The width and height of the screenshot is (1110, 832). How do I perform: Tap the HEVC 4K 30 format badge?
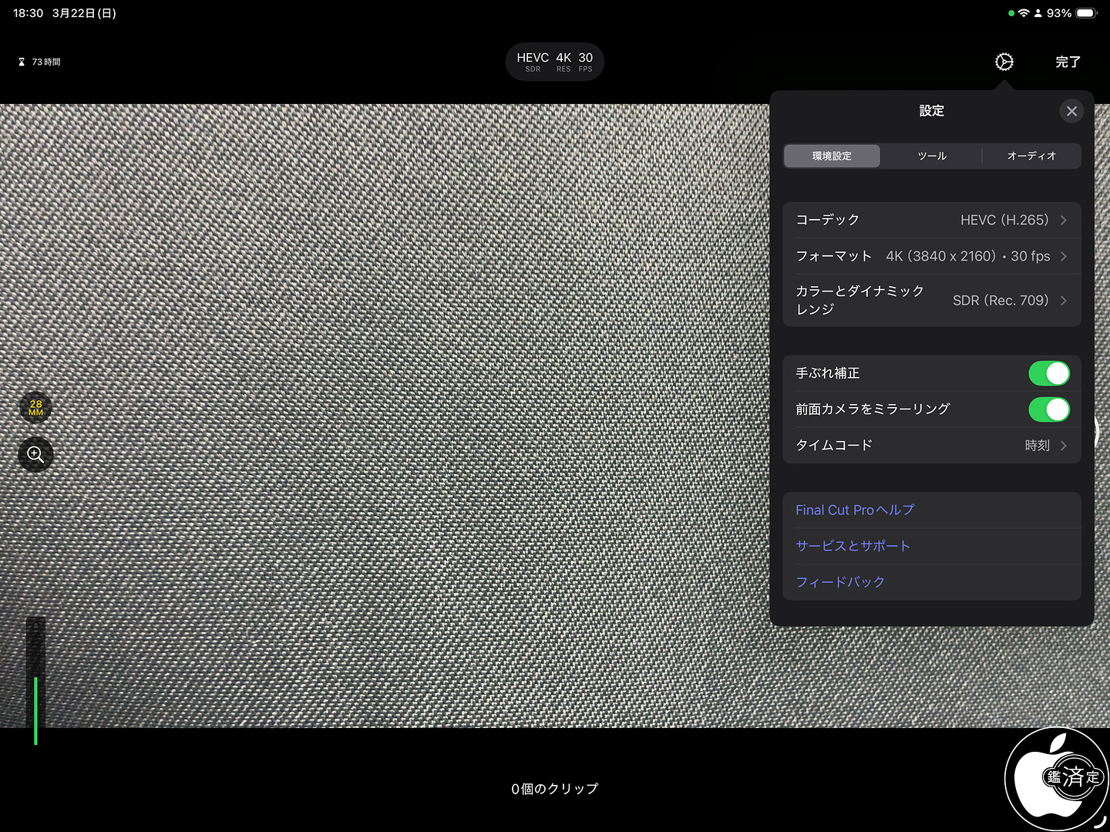click(554, 62)
